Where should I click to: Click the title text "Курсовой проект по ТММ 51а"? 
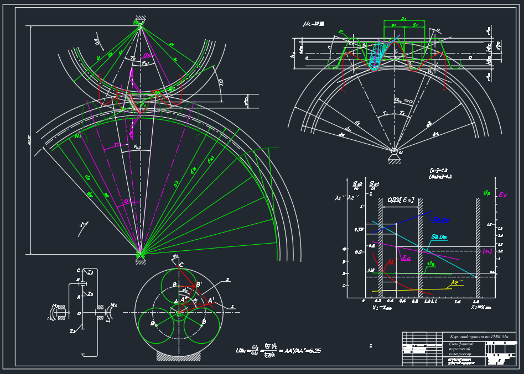click(x=479, y=336)
